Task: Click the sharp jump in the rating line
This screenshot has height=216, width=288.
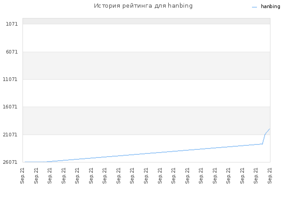Action: (264, 139)
